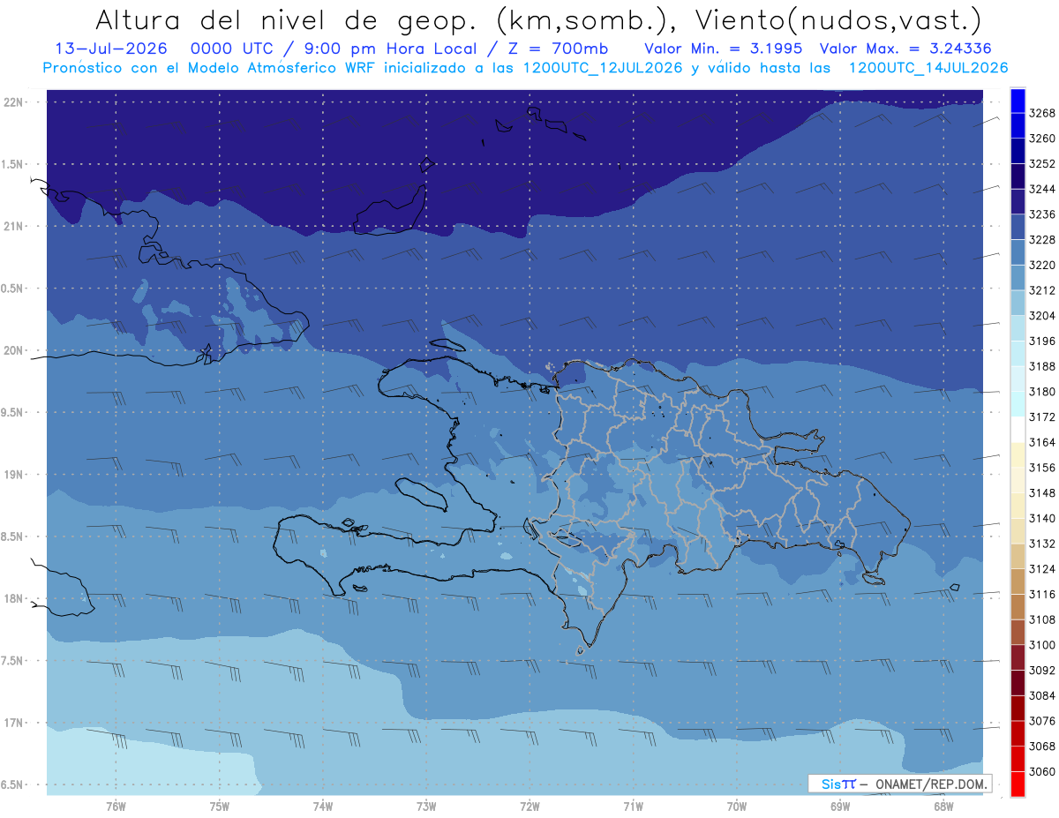Click legend value '3268'
This screenshot has height=818, width=1059.
coord(1042,113)
